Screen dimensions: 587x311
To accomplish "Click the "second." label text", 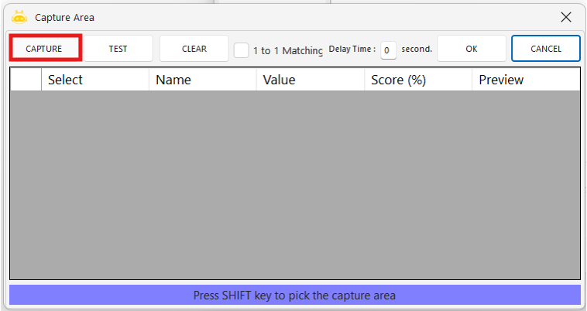I will 417,49.
